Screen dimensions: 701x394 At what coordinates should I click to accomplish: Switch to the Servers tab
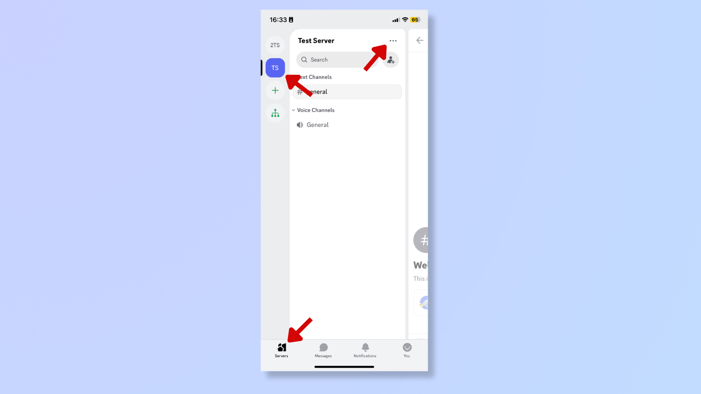281,350
